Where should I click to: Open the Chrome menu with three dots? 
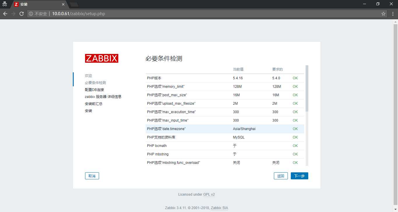[x=392, y=14]
